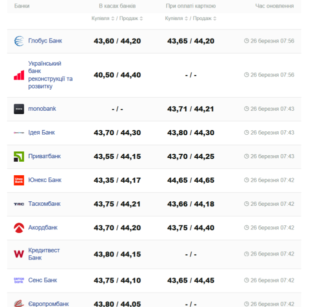Open the Приватбанк bank page link
Viewport: 310px width, 307px height.
(44, 156)
